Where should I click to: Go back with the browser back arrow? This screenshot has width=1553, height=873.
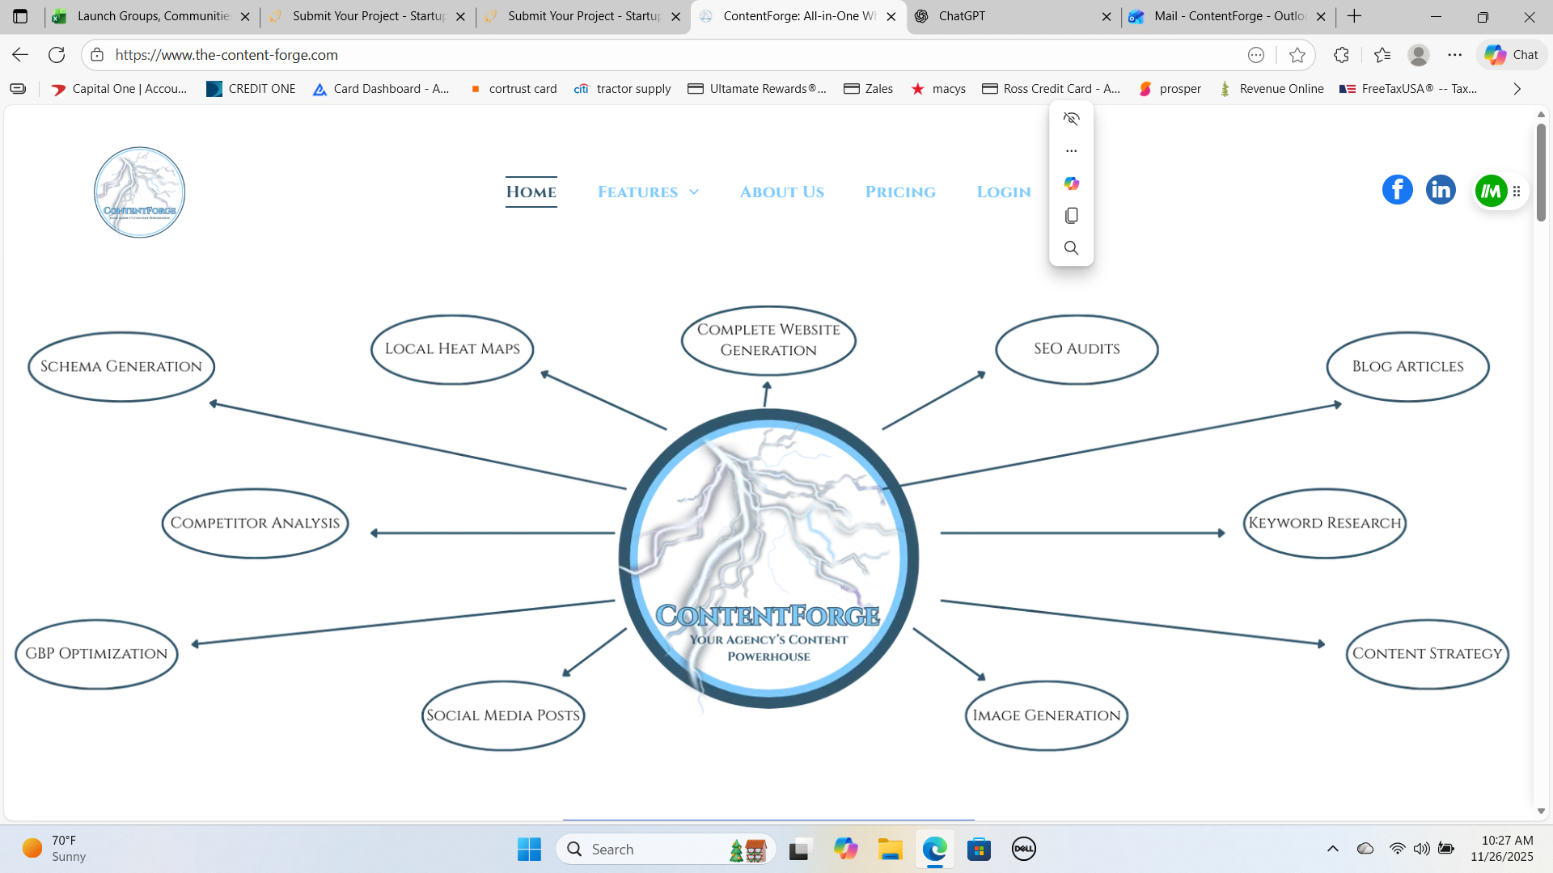point(20,55)
